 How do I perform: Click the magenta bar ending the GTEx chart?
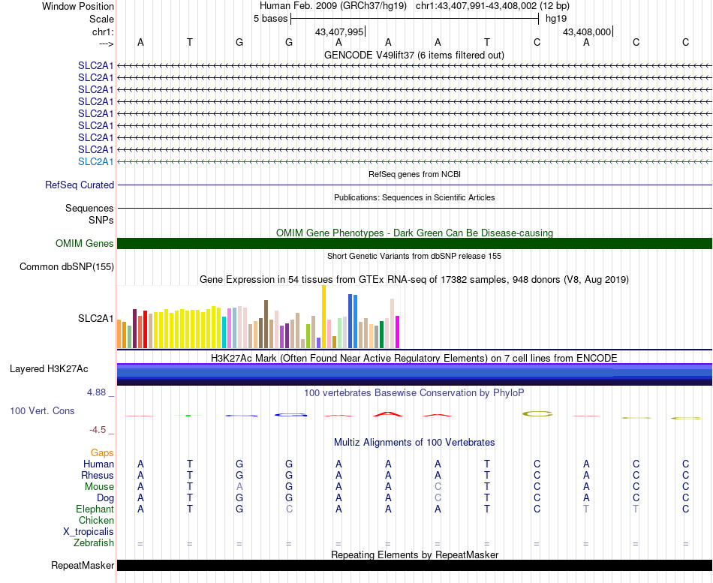tap(398, 332)
